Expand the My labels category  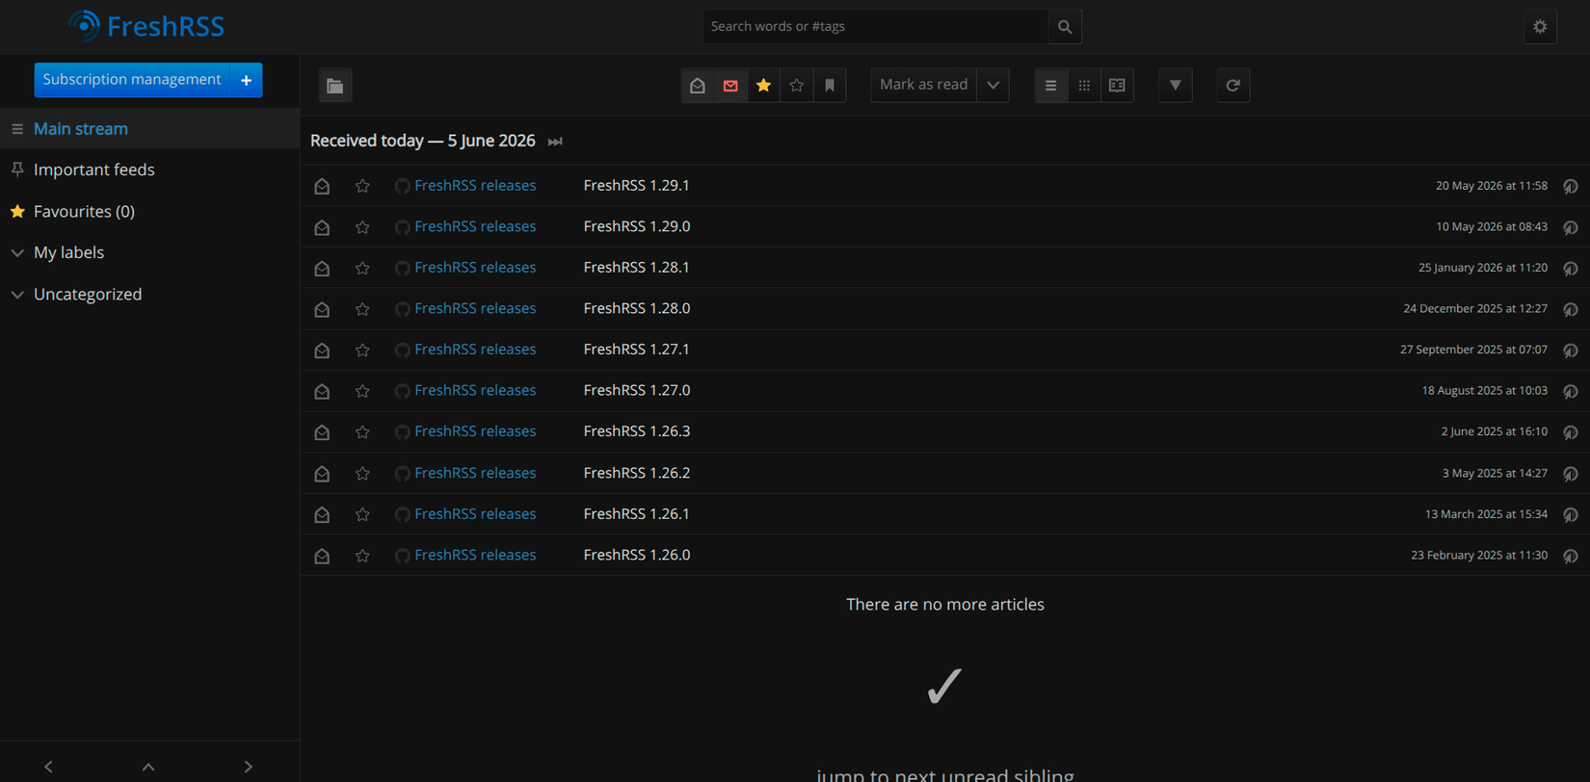tap(17, 253)
